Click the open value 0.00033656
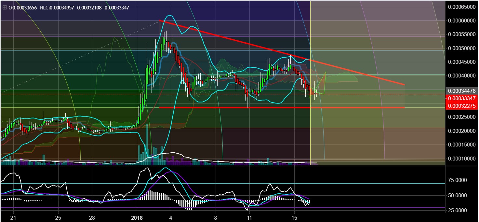This screenshot has width=479, height=222. pos(24,7)
